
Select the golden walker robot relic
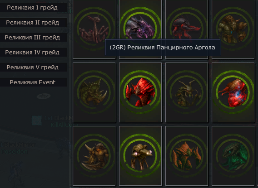(140, 156)
